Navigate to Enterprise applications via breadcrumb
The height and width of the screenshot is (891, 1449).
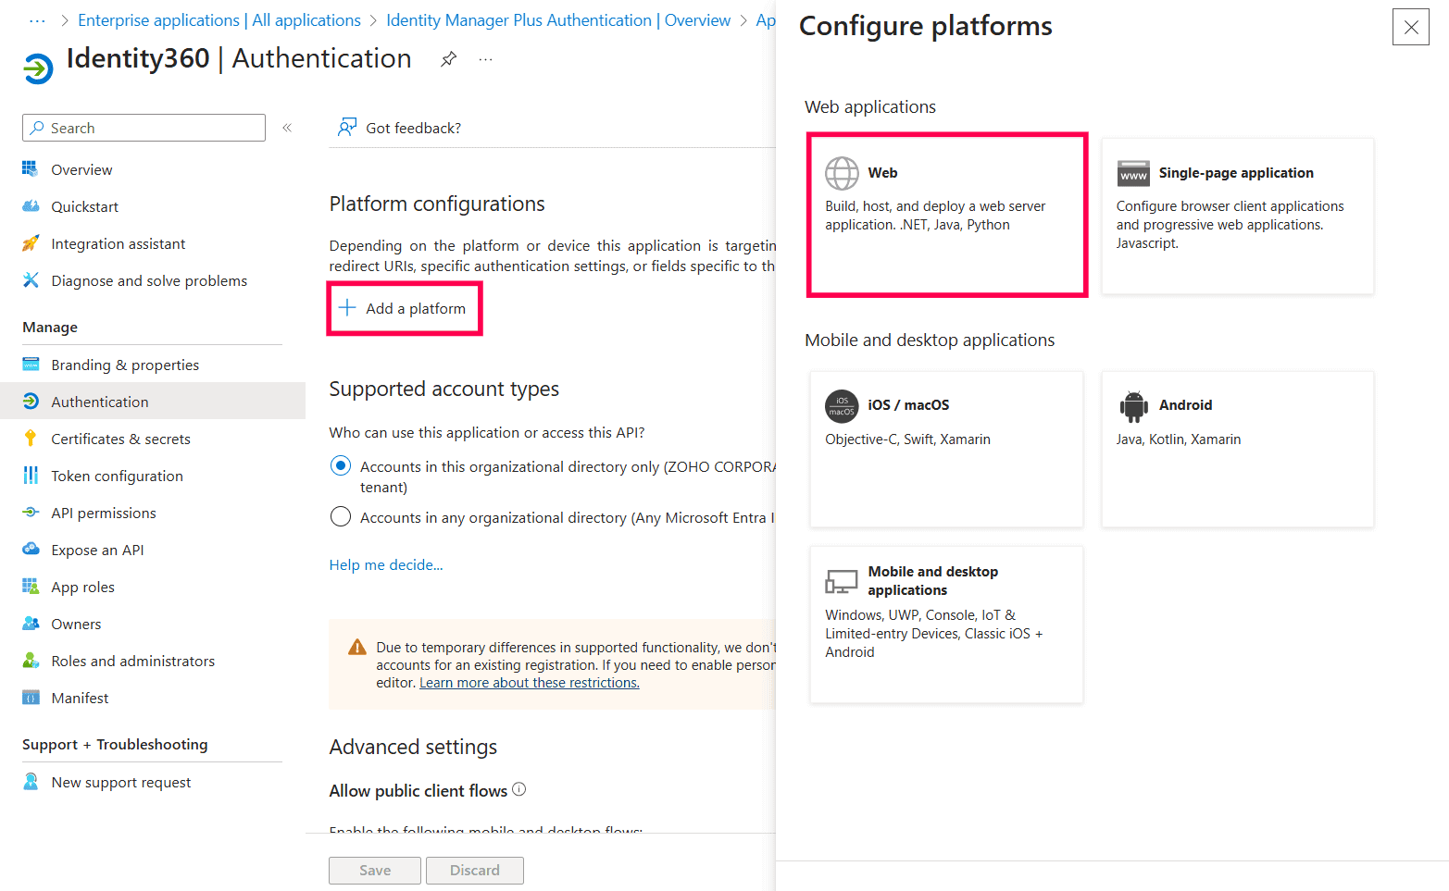pyautogui.click(x=219, y=19)
